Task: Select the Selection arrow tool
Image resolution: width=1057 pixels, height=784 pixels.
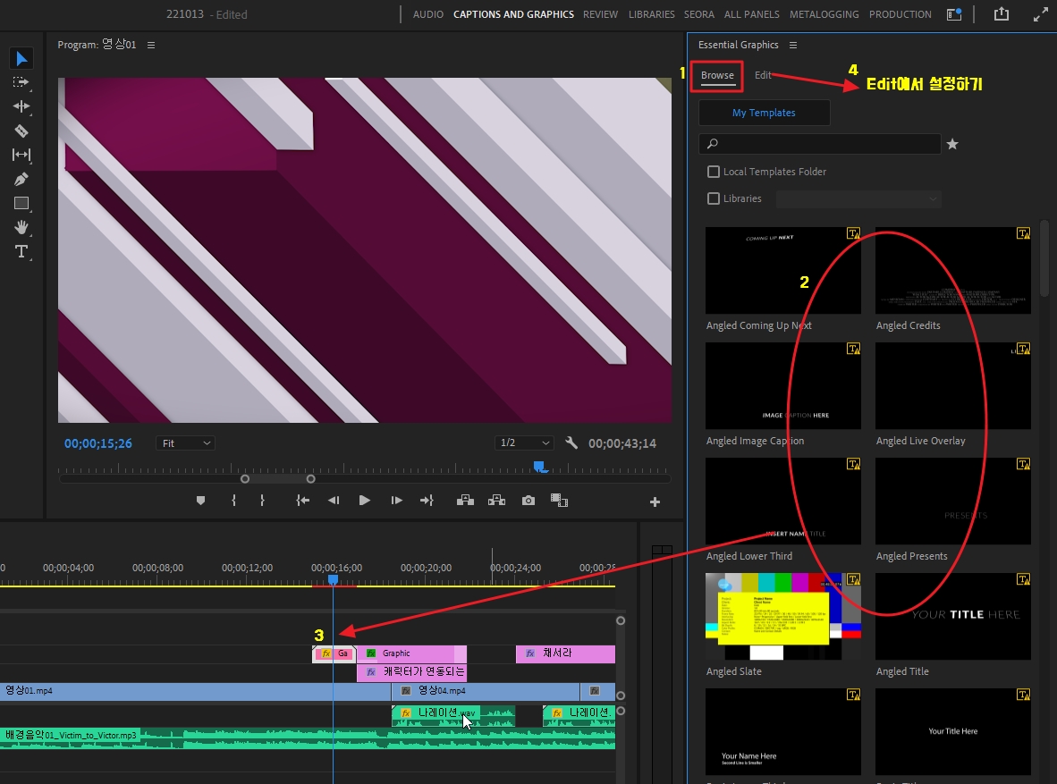Action: (x=21, y=59)
